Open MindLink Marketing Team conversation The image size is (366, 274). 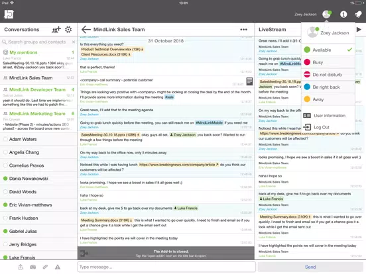(38, 120)
